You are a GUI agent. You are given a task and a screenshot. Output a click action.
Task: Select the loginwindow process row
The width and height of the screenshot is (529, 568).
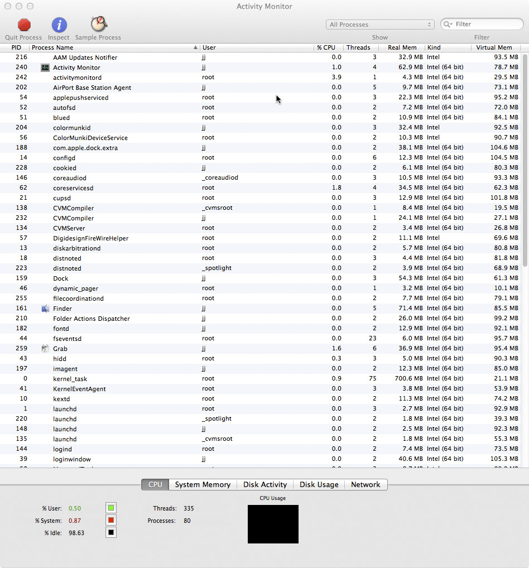(x=261, y=459)
